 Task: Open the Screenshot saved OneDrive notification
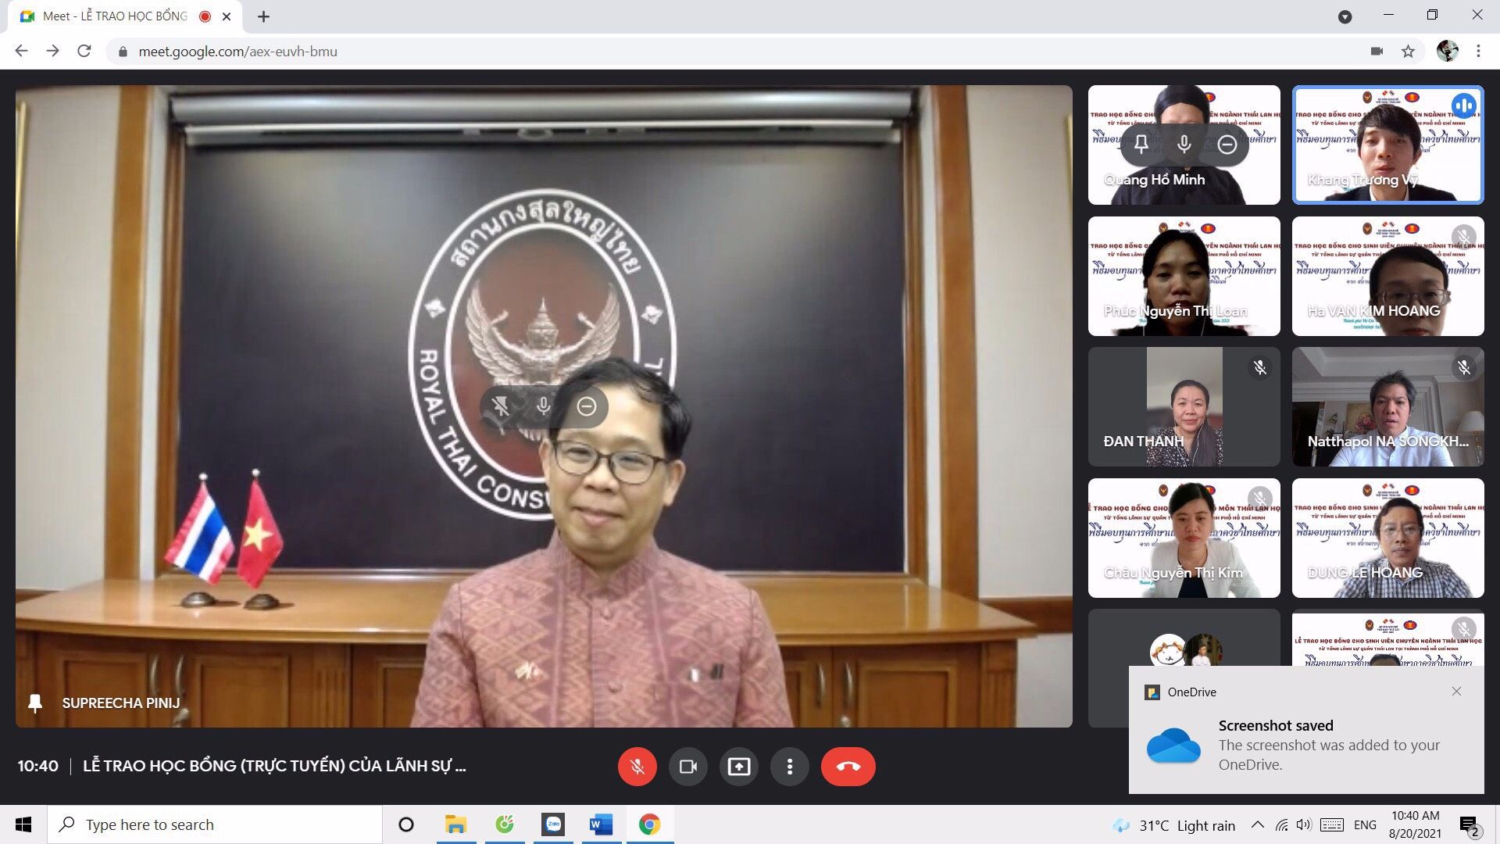tap(1306, 730)
